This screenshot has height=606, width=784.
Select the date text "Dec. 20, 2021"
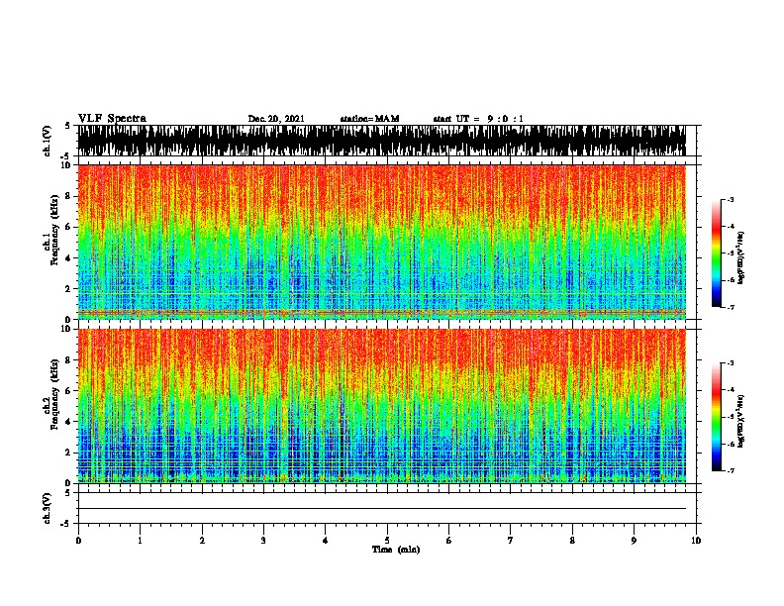tap(276, 119)
